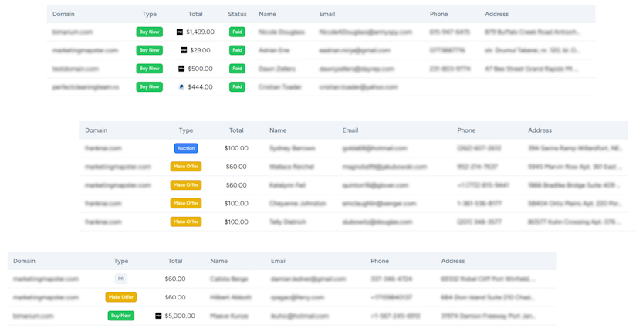Image resolution: width=636 pixels, height=328 pixels.
Task: Click Buy Now badge in the $1,499.00 row
Action: pyautogui.click(x=149, y=32)
